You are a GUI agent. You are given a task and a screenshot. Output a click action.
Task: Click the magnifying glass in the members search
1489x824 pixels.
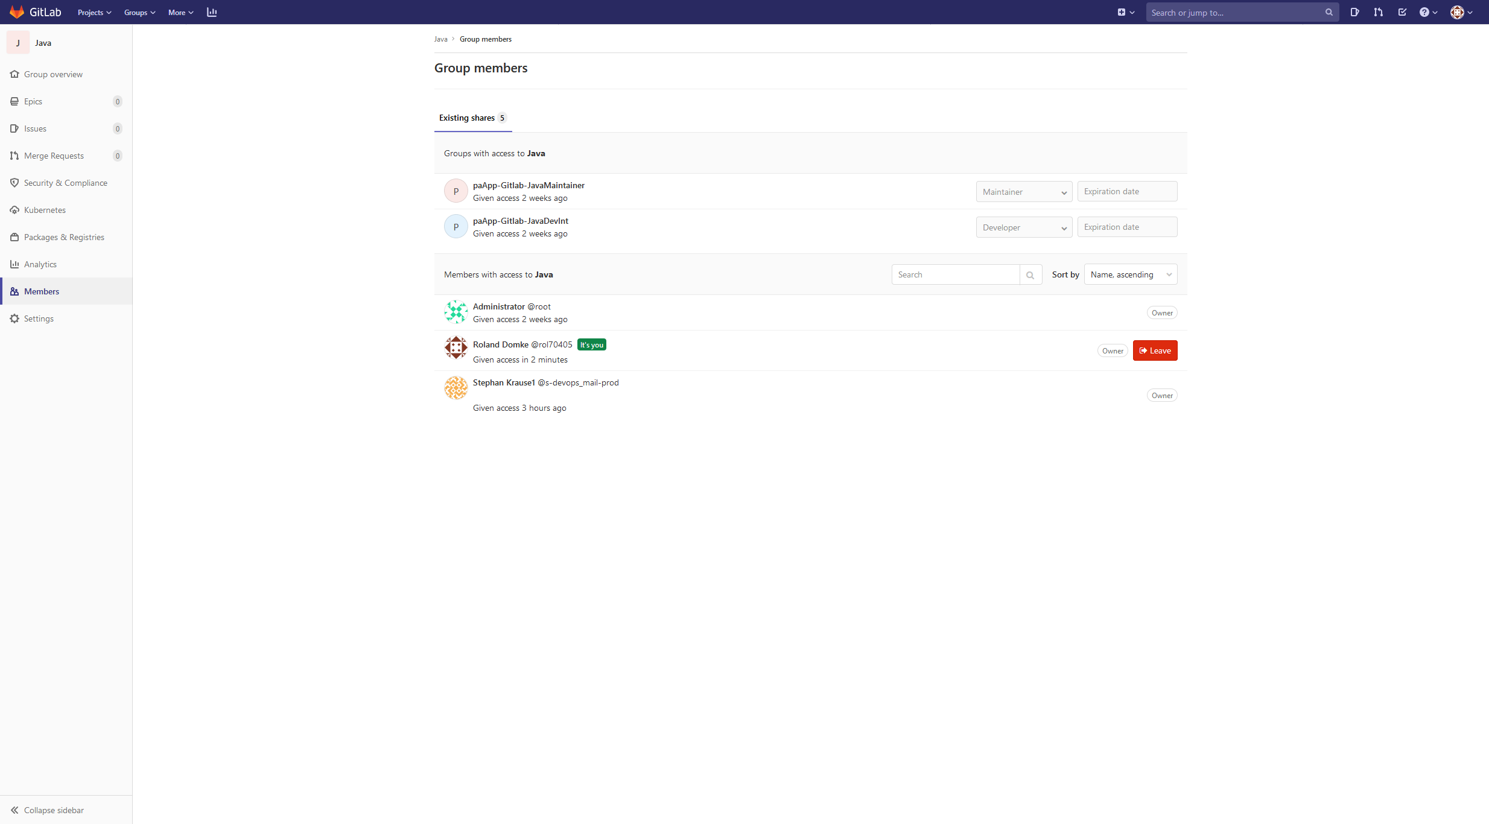coord(1030,274)
